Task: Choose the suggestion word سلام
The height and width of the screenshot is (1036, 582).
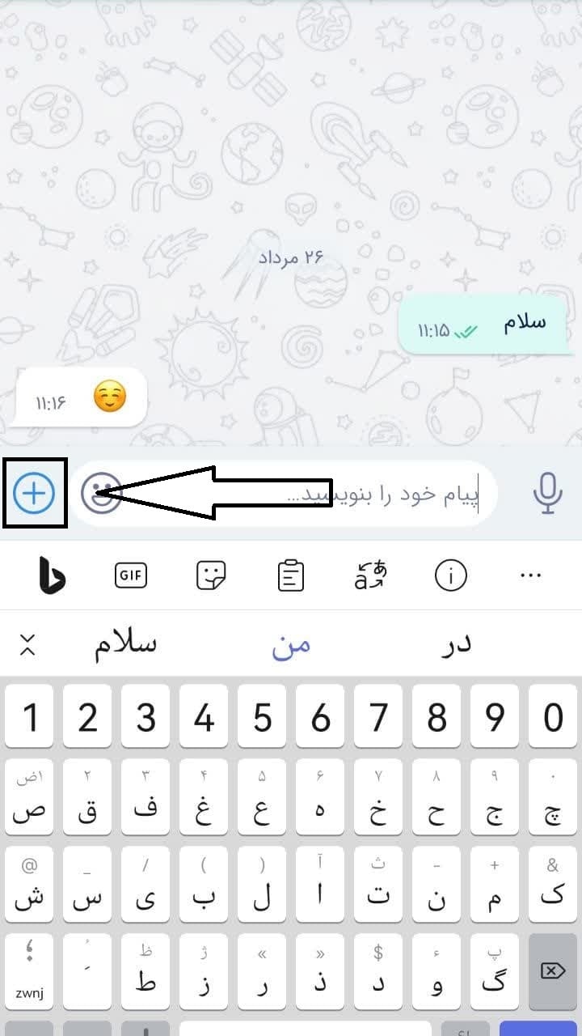Action: point(125,644)
